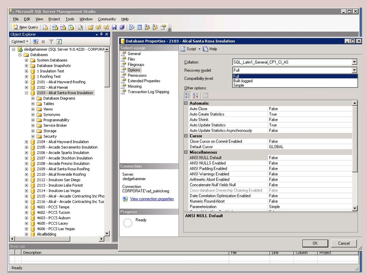Click the New Query toolbar button

click(26, 27)
